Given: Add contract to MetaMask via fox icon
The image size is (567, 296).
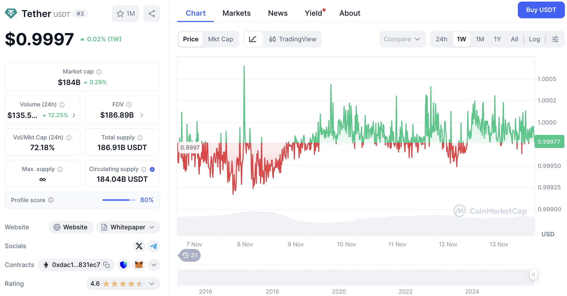Looking at the screenshot, I should pyautogui.click(x=139, y=265).
